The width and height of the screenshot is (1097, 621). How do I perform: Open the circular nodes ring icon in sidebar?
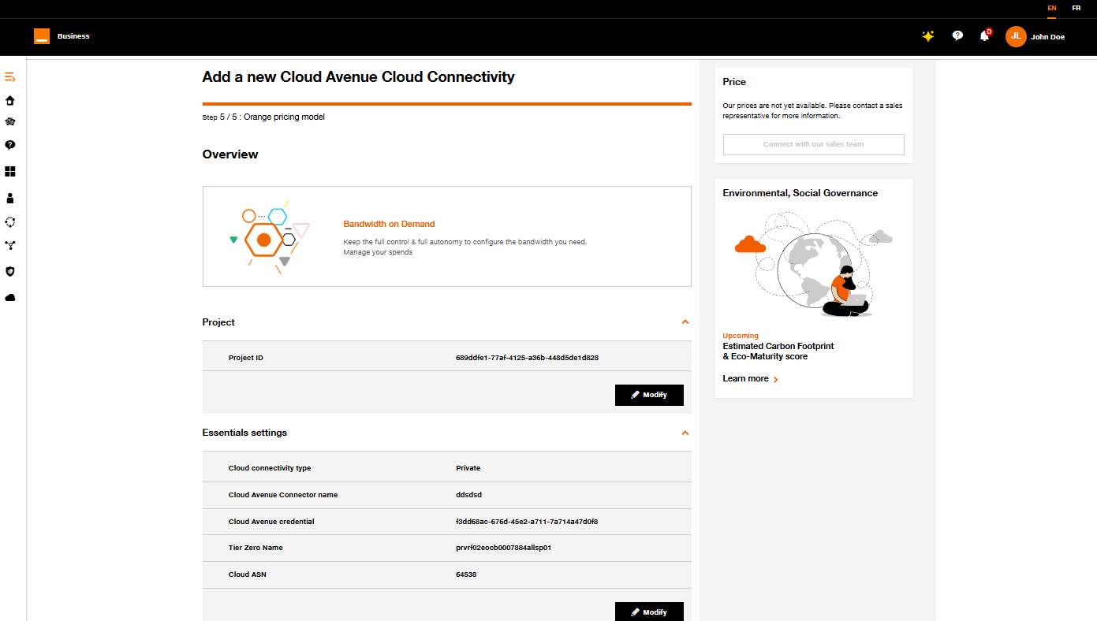click(x=10, y=222)
